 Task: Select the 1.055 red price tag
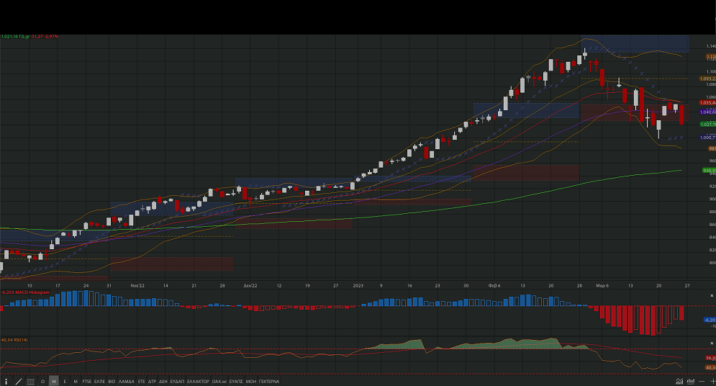[x=707, y=103]
